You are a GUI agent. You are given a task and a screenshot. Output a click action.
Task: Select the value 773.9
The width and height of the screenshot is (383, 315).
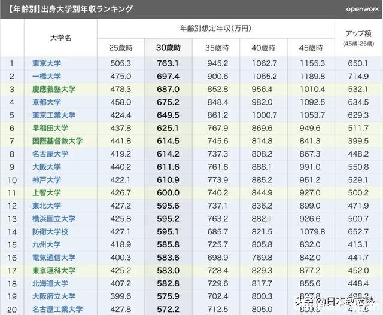point(218,180)
